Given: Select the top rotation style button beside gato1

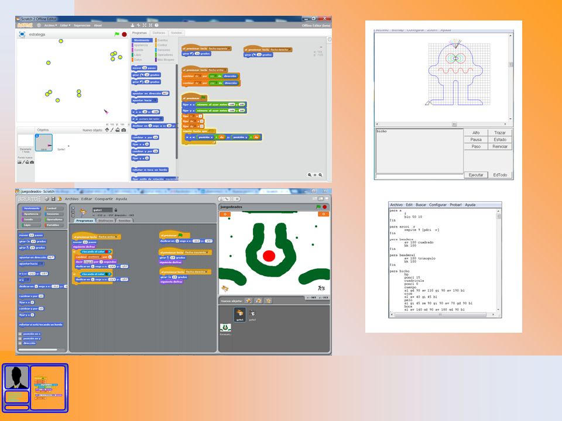Looking at the screenshot, I should [x=73, y=208].
